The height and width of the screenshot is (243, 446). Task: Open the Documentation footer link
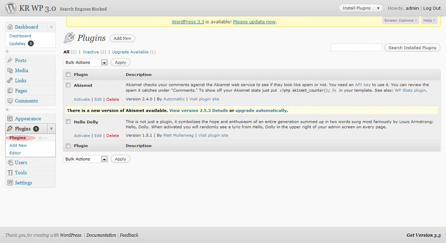tap(101, 235)
